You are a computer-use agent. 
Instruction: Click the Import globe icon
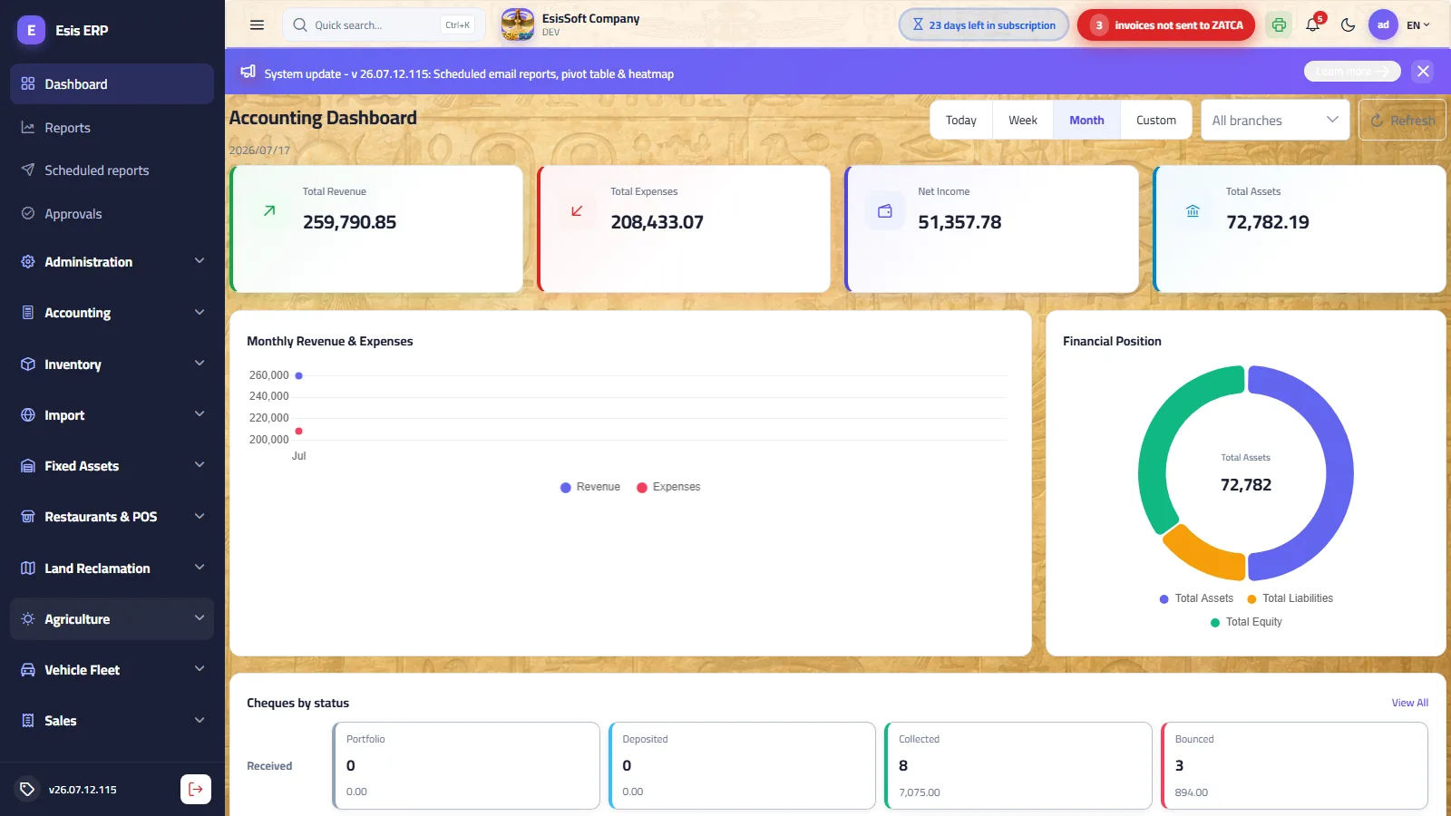tap(28, 415)
